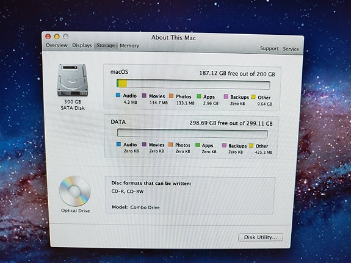Viewport: 351px width, 263px height.
Task: Click orange Photos swatch under DATA volume
Action: point(170,145)
